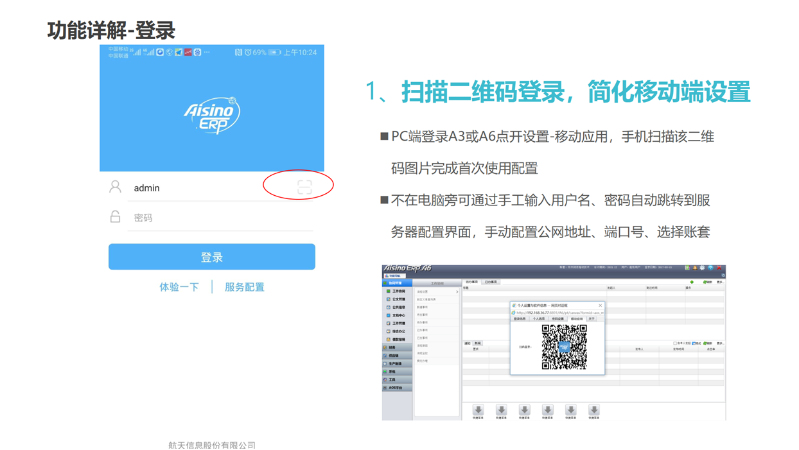The image size is (799, 450).
Task: Click the bell notification icon in the ERP header
Action: tap(695, 268)
